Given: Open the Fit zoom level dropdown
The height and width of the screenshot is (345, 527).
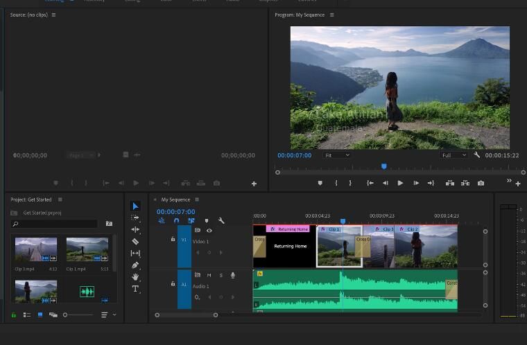Looking at the screenshot, I should (337, 155).
